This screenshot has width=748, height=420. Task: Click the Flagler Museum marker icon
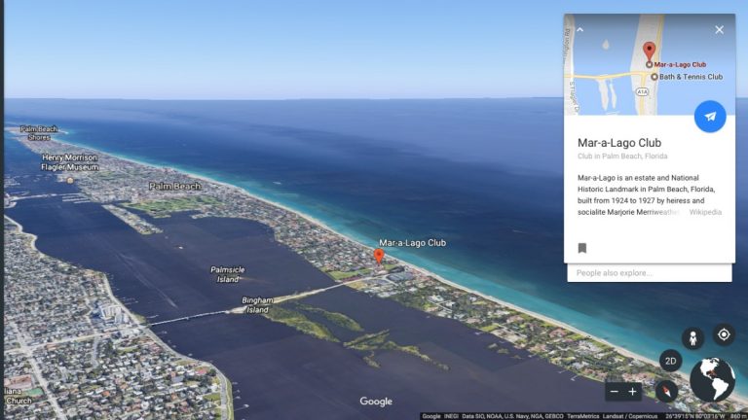point(70,180)
